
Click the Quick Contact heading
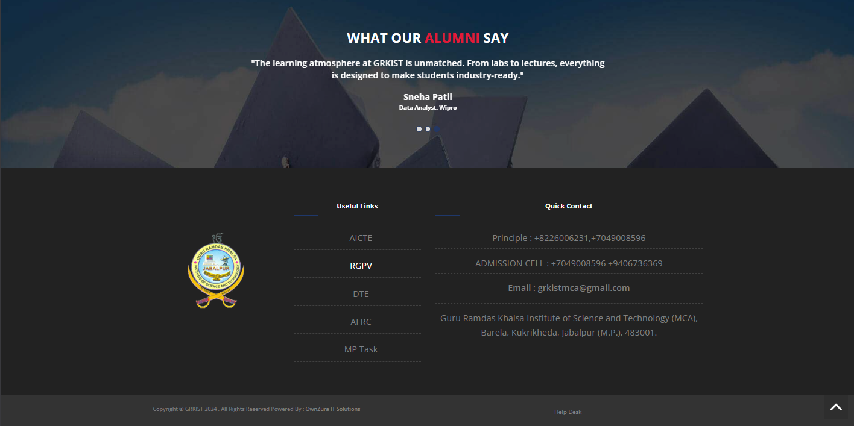coord(568,205)
